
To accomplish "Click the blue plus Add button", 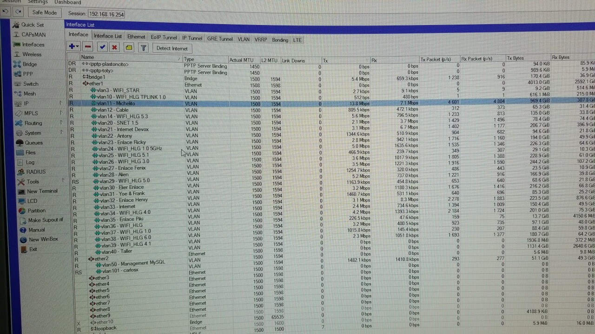I will point(73,47).
